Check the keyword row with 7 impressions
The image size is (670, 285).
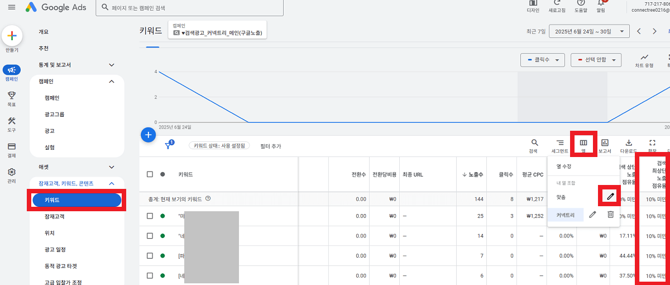(x=150, y=255)
